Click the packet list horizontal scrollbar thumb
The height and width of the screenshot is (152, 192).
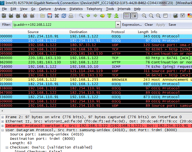111,111
